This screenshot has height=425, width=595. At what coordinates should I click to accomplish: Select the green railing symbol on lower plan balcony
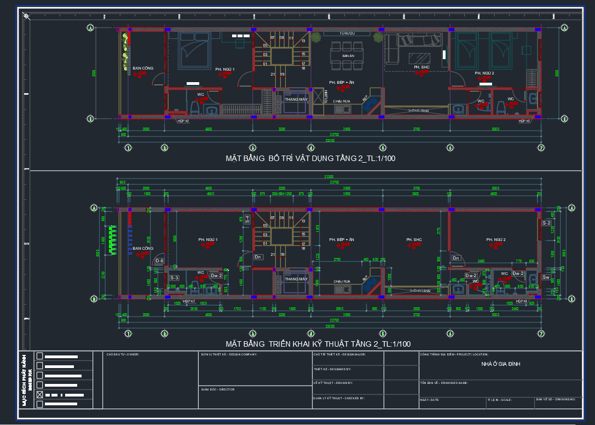tap(113, 240)
